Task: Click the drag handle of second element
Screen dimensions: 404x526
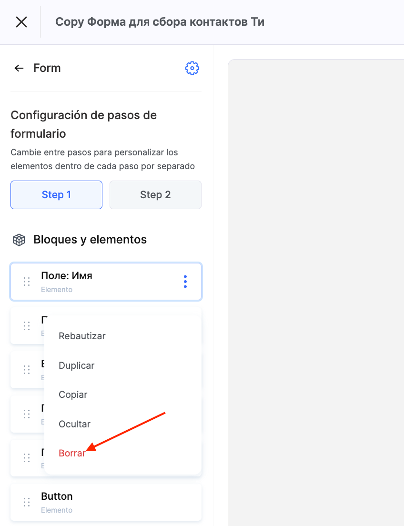Action: coord(27,326)
